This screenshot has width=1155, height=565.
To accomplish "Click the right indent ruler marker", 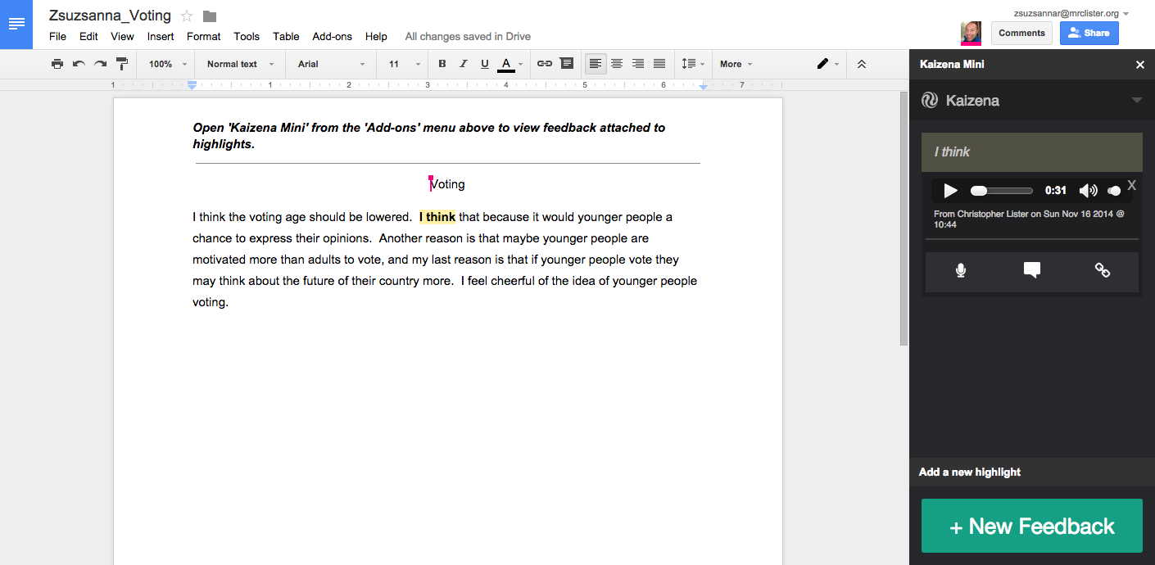I will [703, 86].
